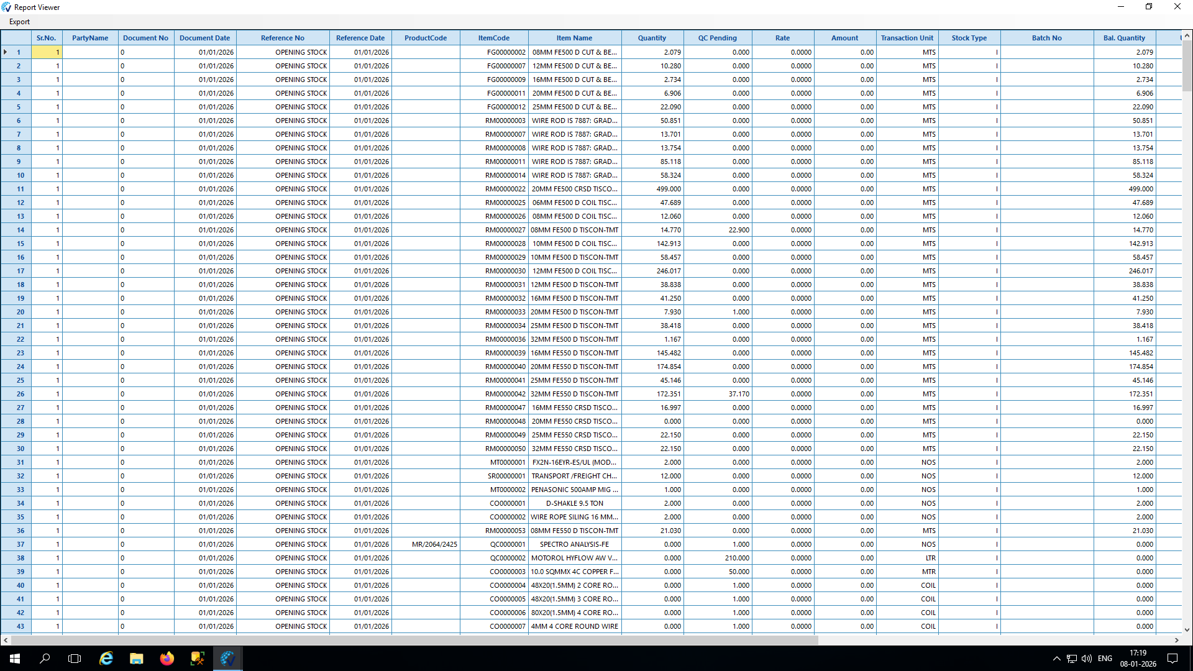1193x671 pixels.
Task: Select the SPECTRO ANALYSIS-FE item cell
Action: 574,544
